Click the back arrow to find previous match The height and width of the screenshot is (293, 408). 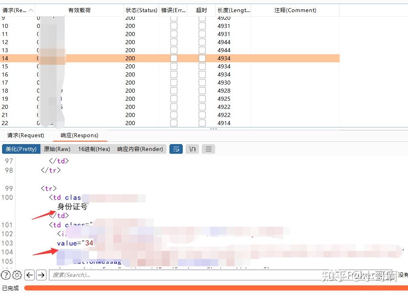click(29, 275)
